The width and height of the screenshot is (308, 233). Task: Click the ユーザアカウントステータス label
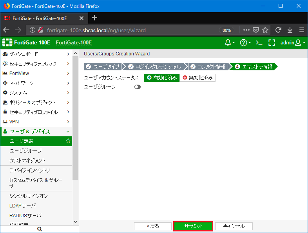[x=111, y=77]
